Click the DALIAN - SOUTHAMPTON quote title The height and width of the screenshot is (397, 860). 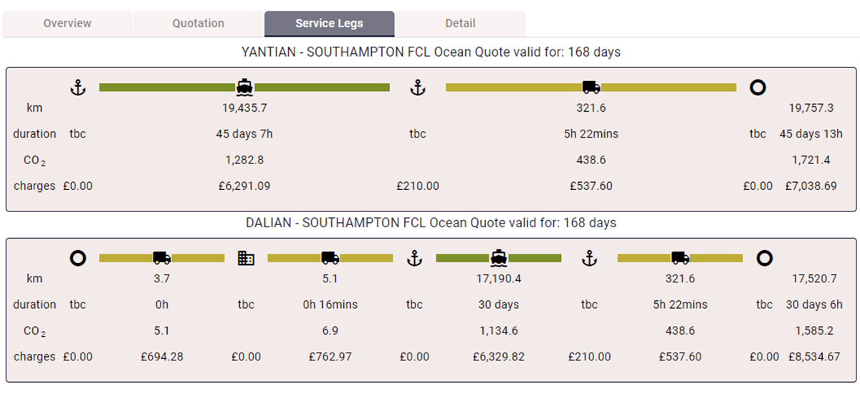pyautogui.click(x=431, y=223)
